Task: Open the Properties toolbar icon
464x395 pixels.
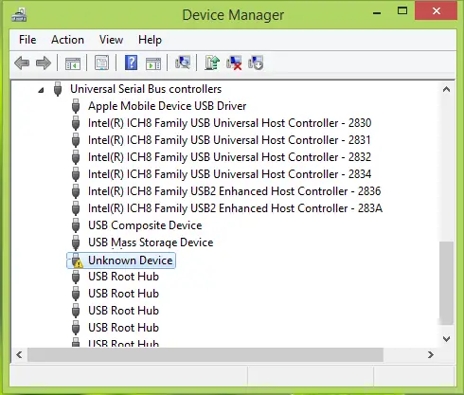Action: click(101, 63)
